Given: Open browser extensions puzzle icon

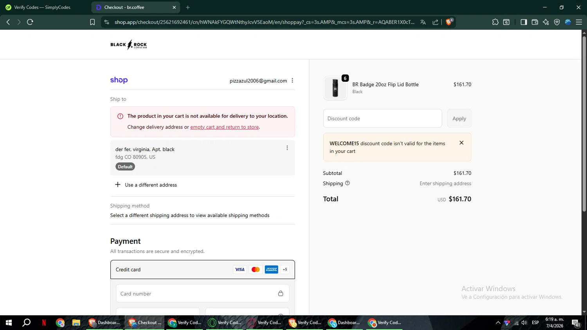Looking at the screenshot, I should pos(495,22).
